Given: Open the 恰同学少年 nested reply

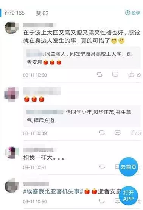Looking at the screenshot, I should pyautogui.click(x=82, y=116).
